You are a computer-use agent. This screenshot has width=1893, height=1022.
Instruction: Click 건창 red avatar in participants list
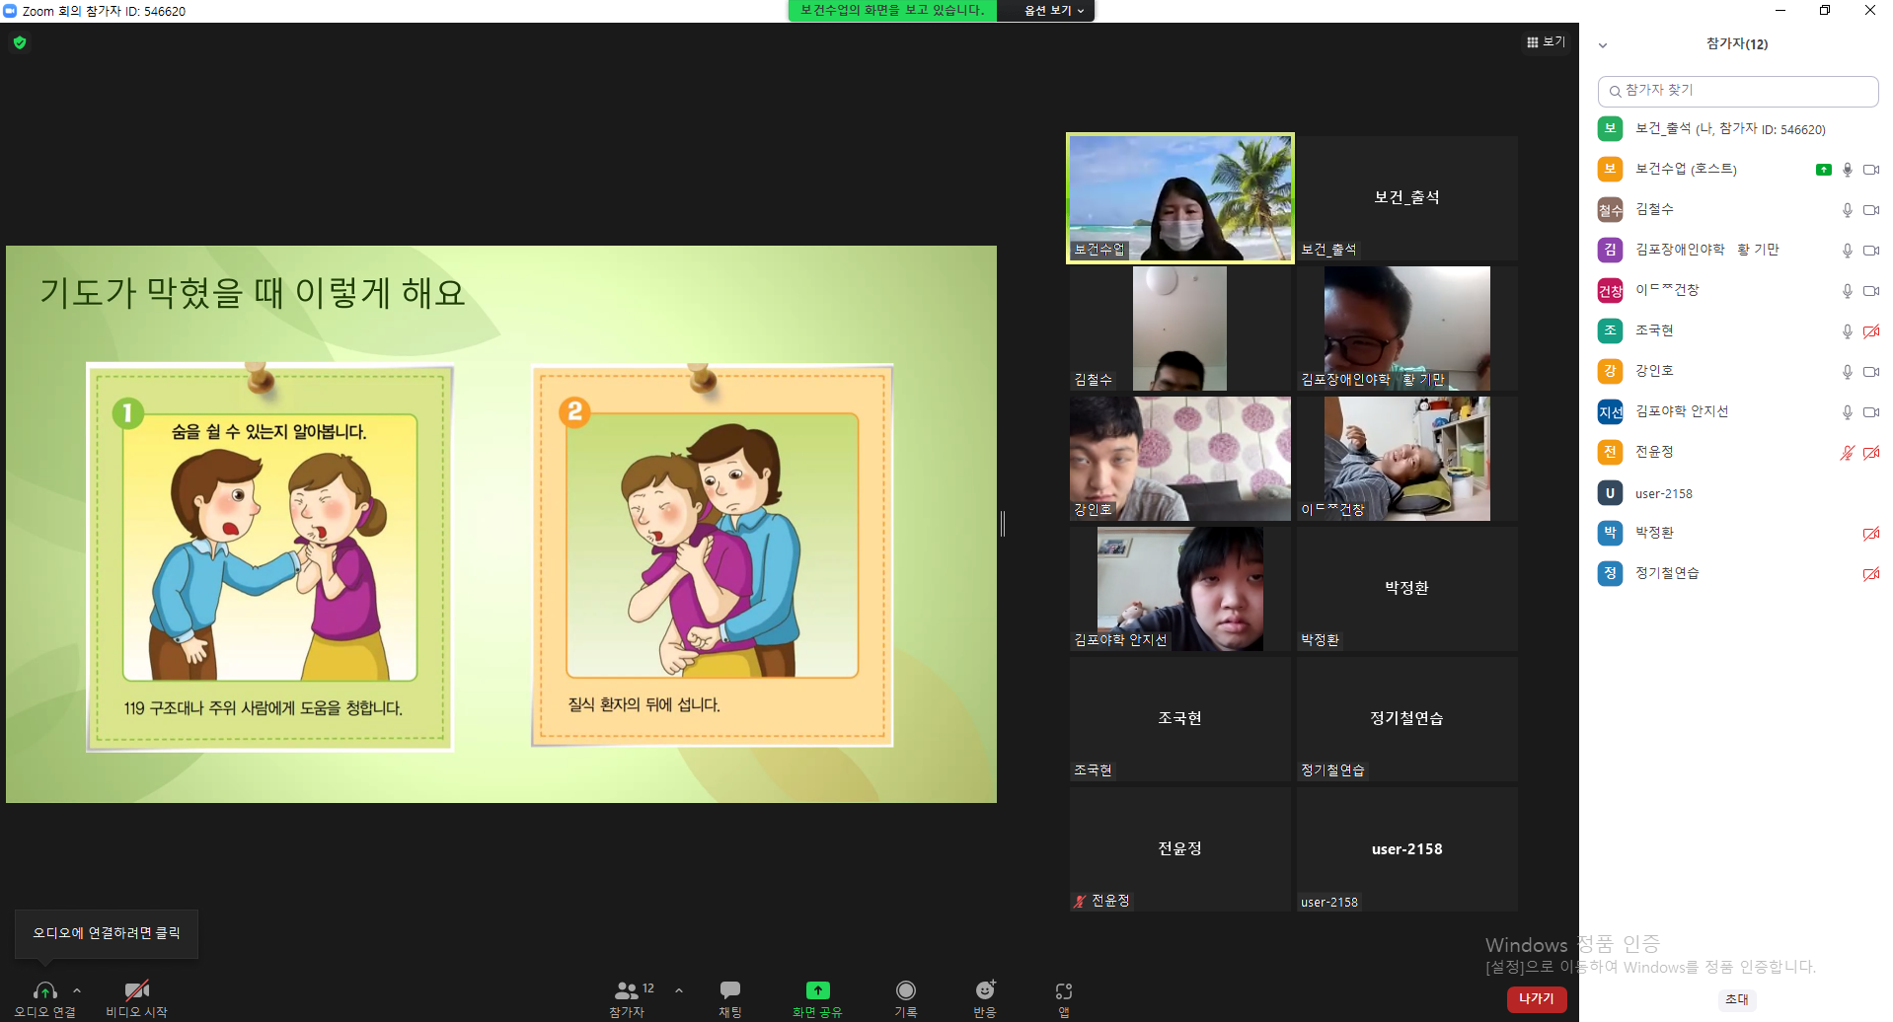(x=1610, y=290)
